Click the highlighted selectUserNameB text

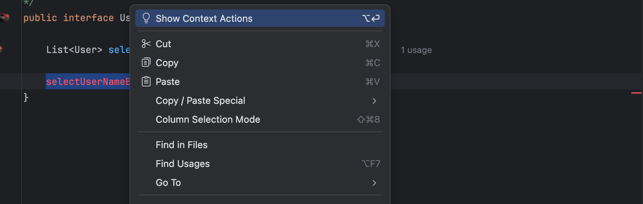coord(88,82)
